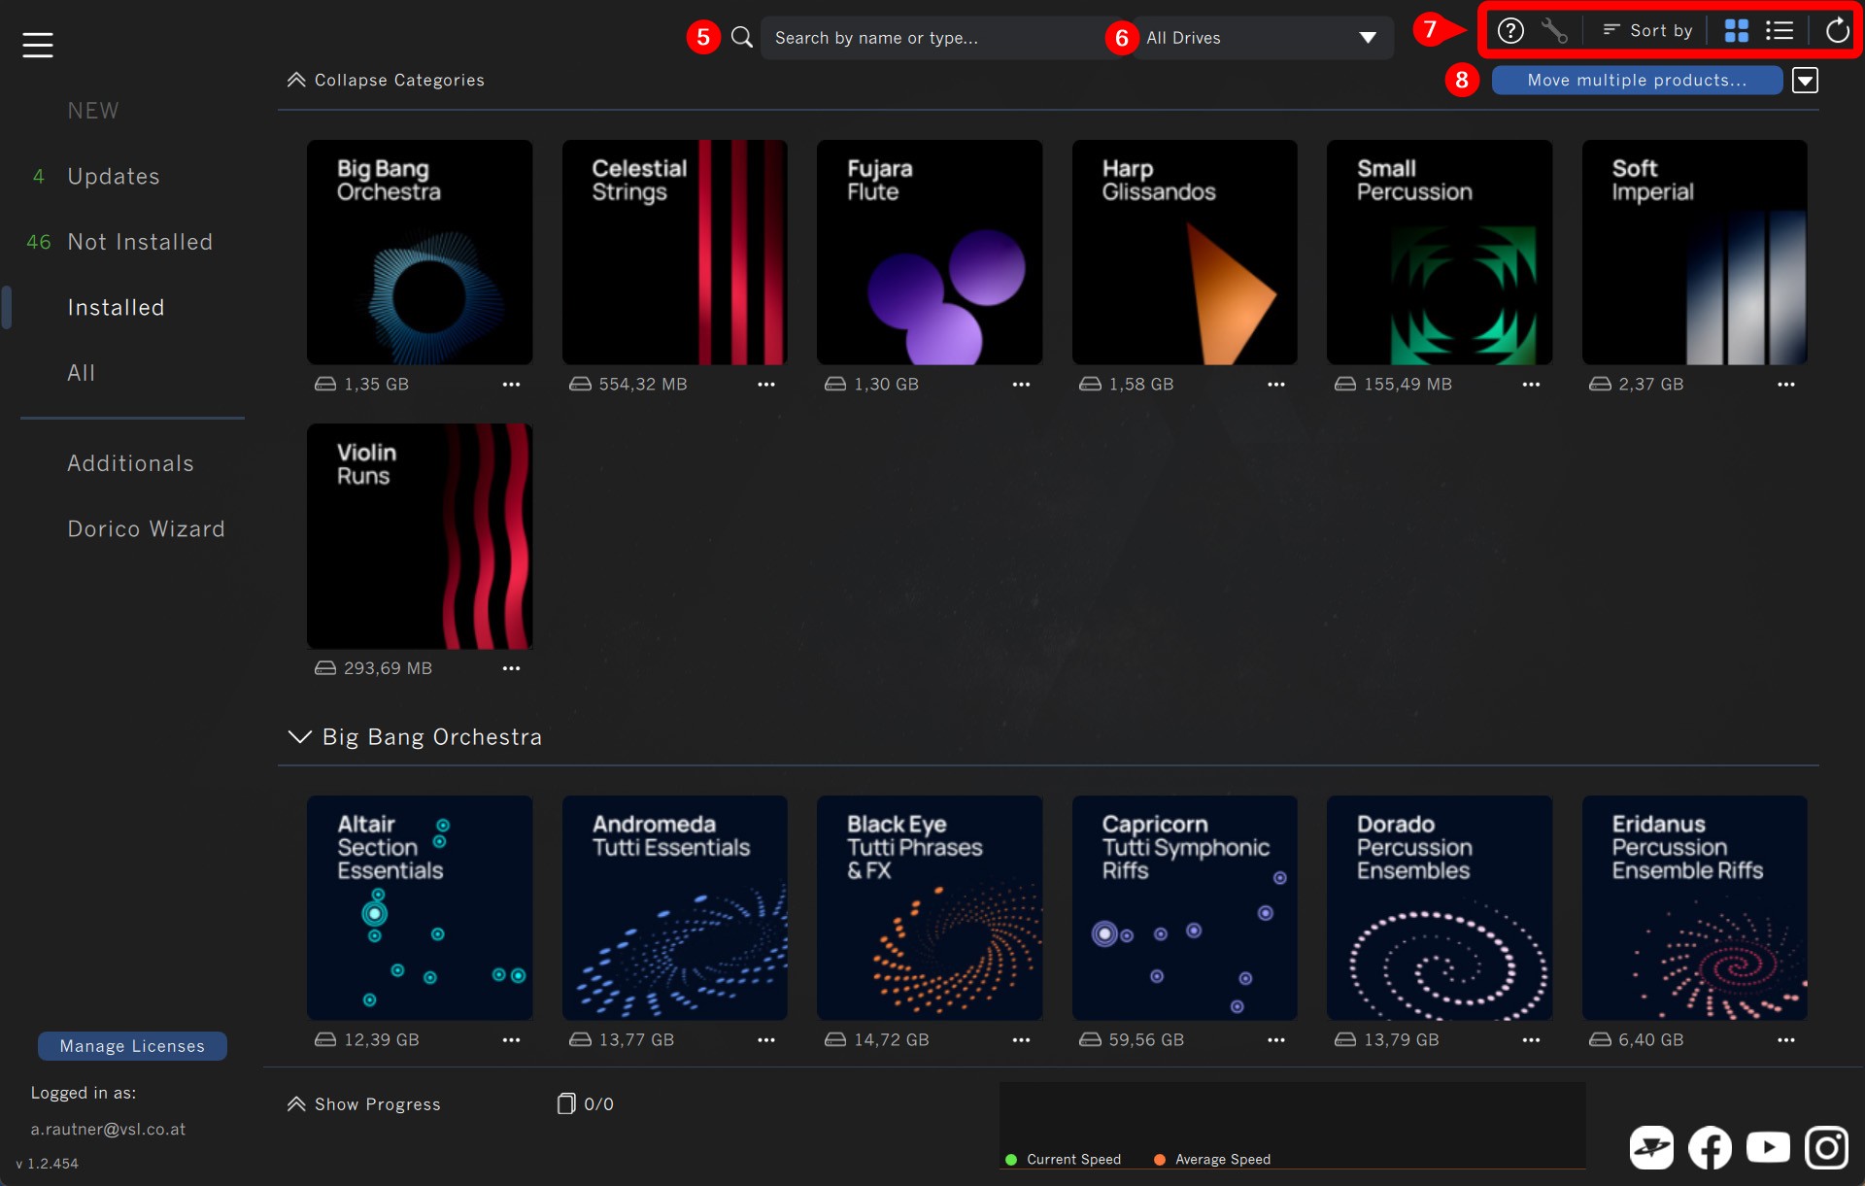The image size is (1865, 1186).
Task: Select the Capricorn Tutti Symphonic Riffs thumbnail
Action: (1185, 908)
